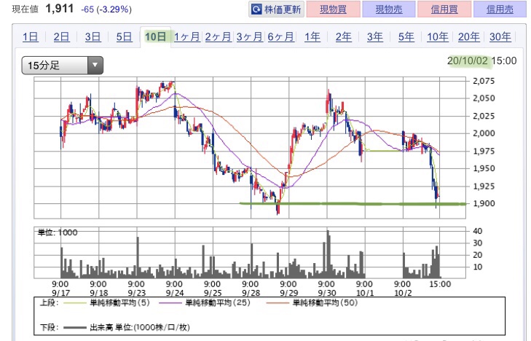531x341 pixels.
Task: Switch to the 10年 chart tab
Action: pos(438,36)
